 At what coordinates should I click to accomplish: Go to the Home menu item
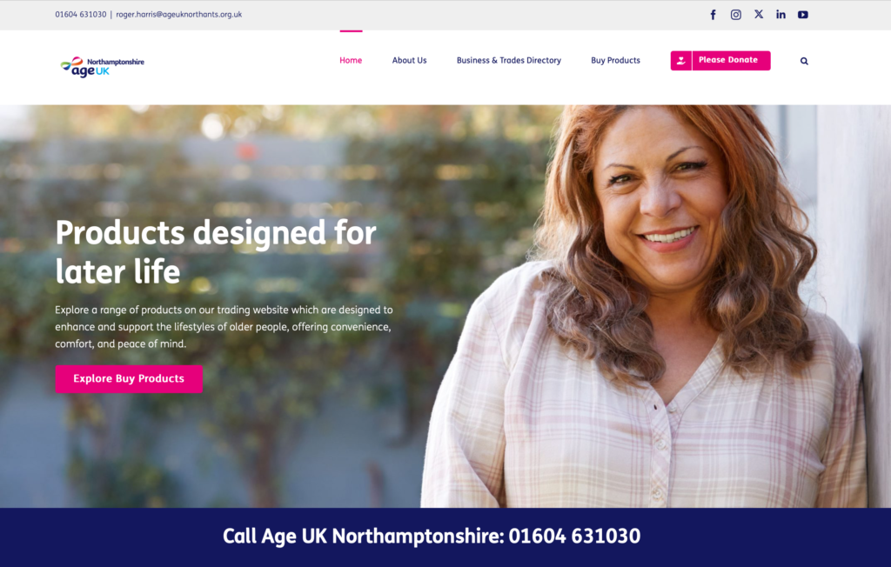tap(351, 60)
